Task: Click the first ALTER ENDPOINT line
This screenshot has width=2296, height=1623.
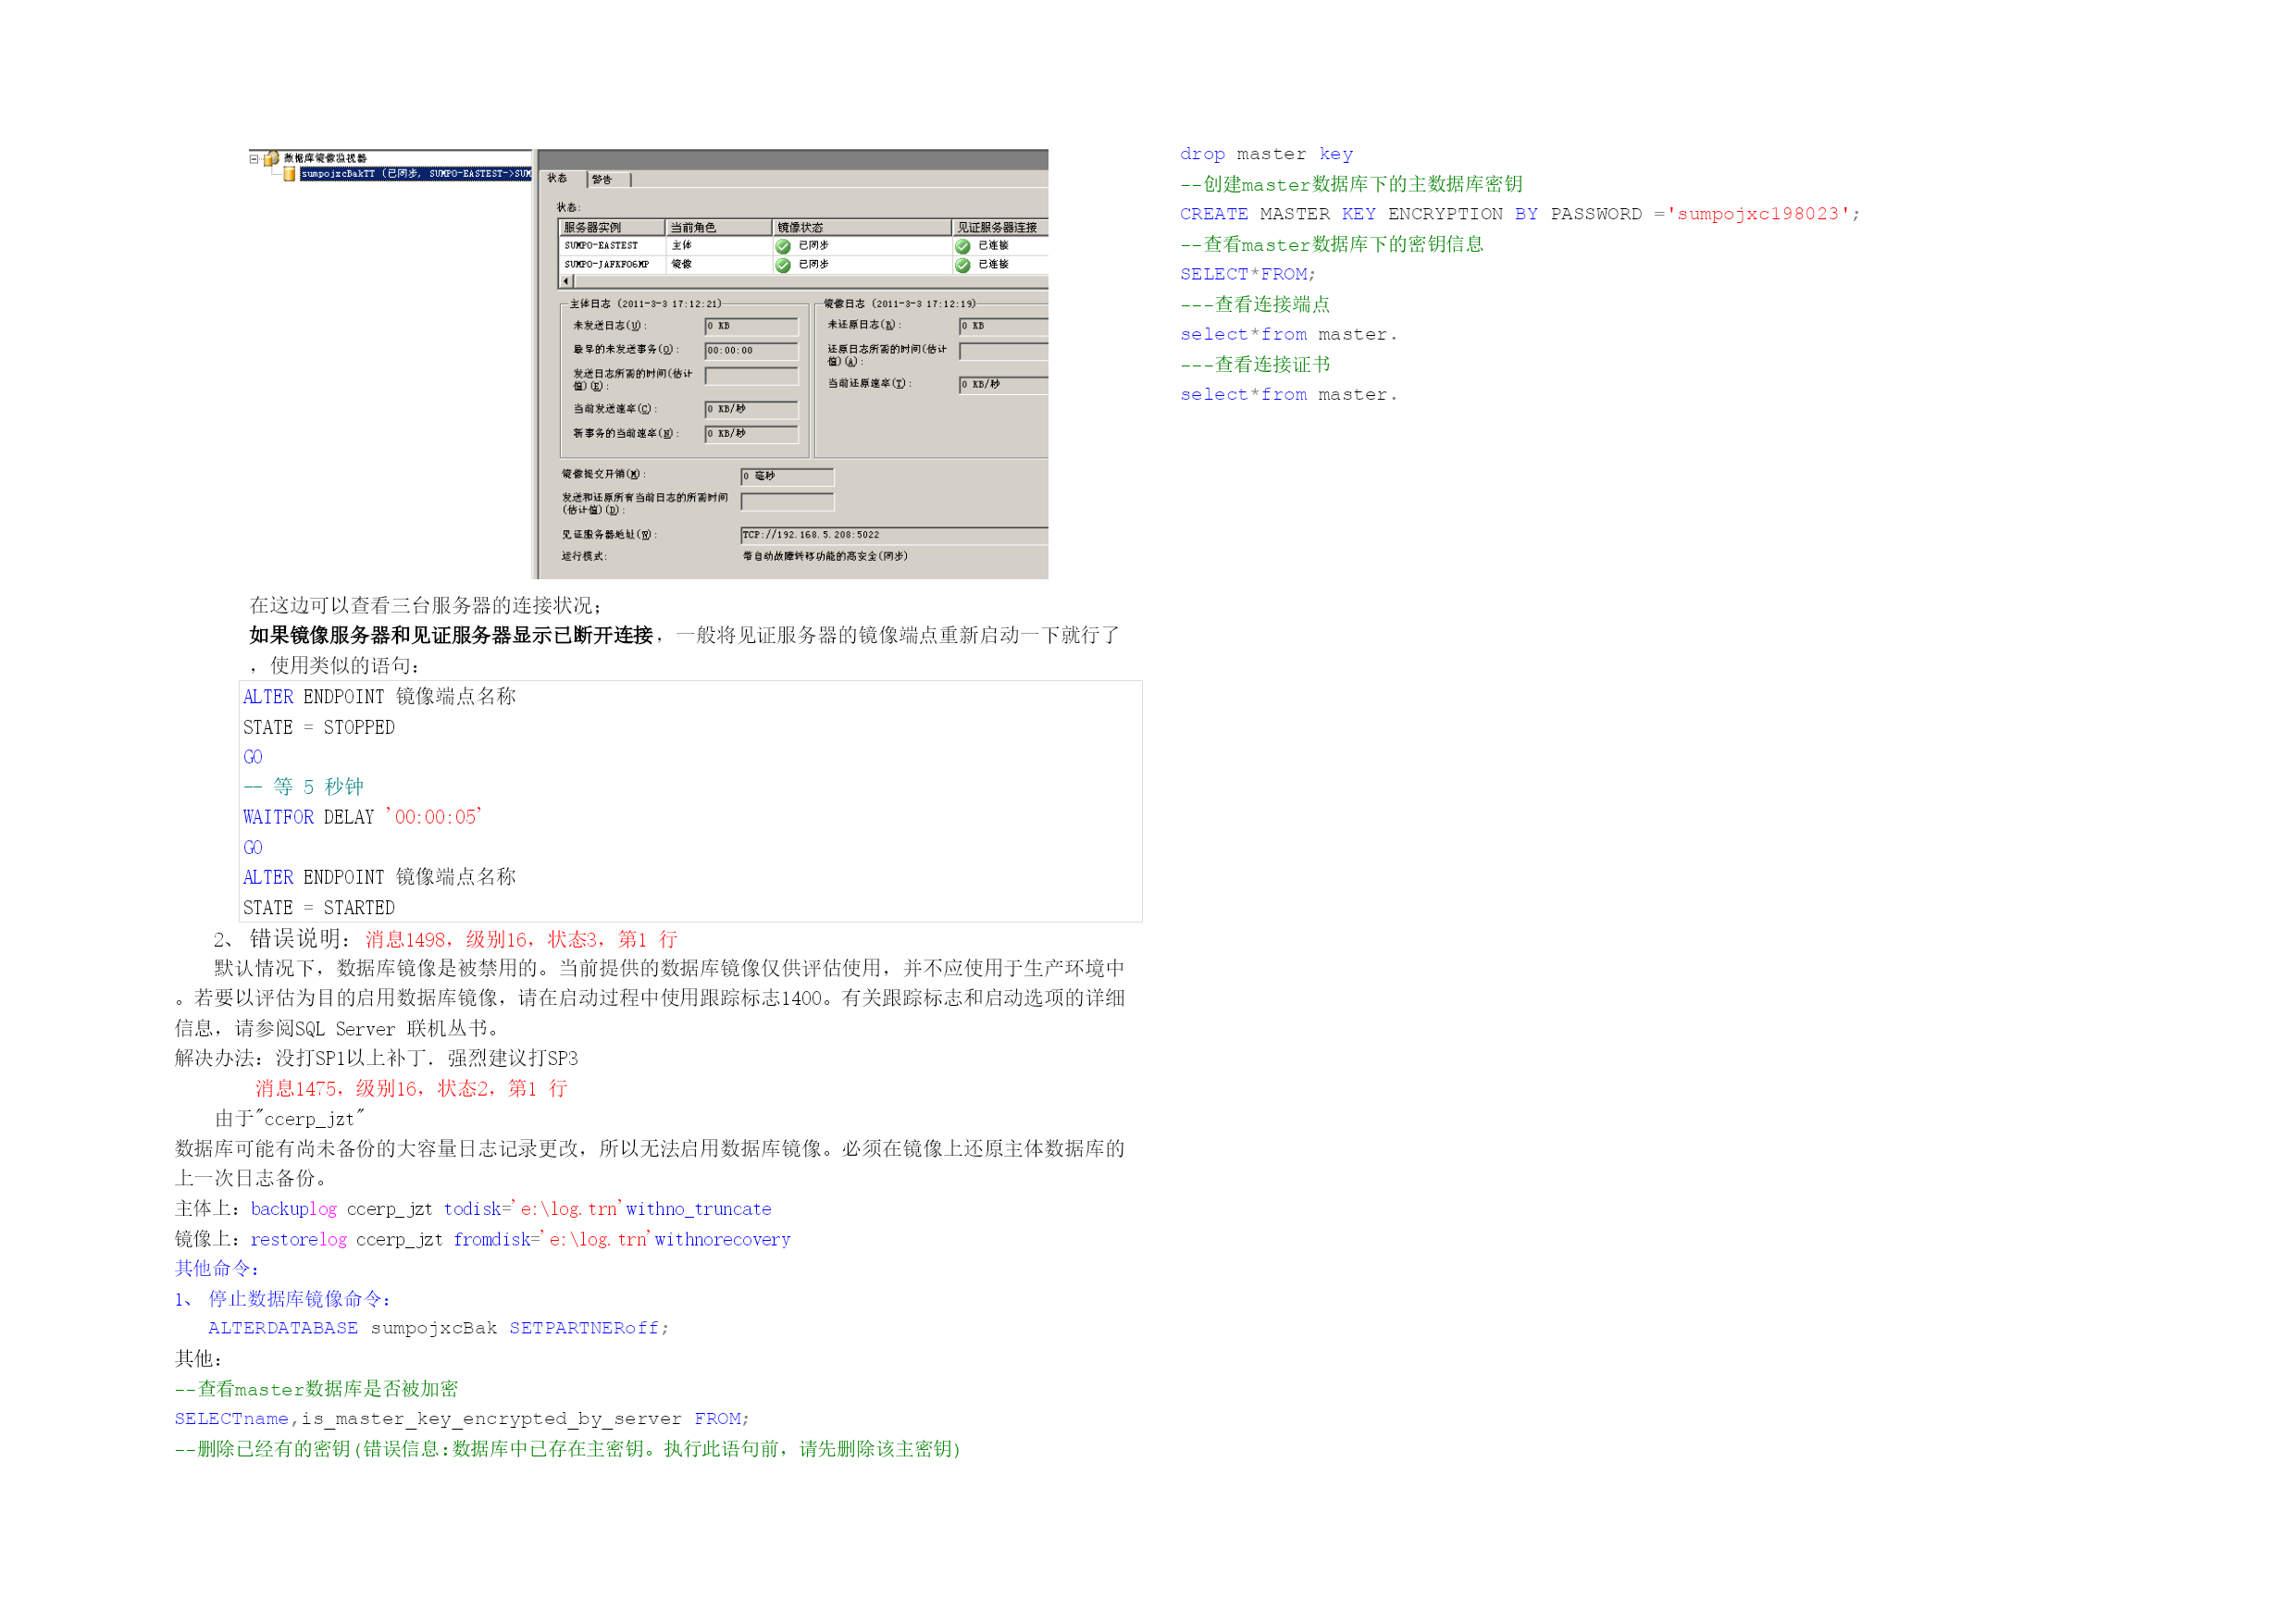Action: click(379, 696)
